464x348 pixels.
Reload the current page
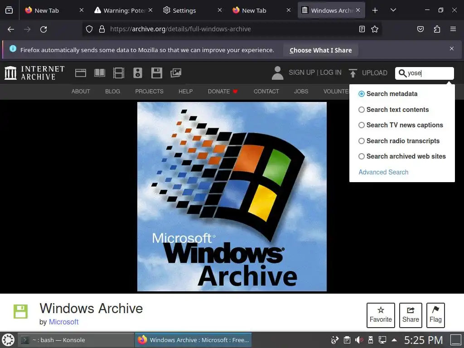click(43, 29)
